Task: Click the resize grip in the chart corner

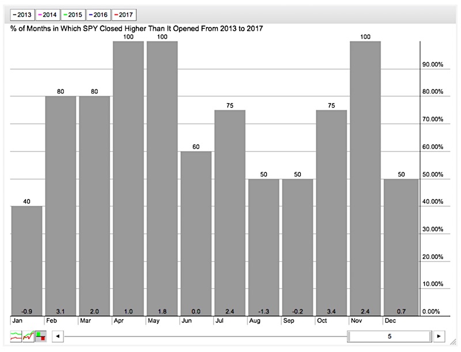Action: tap(453, 342)
